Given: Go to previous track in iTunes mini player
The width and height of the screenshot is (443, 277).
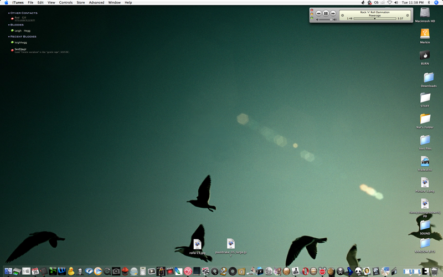Looking at the screenshot, I should click(318, 13).
